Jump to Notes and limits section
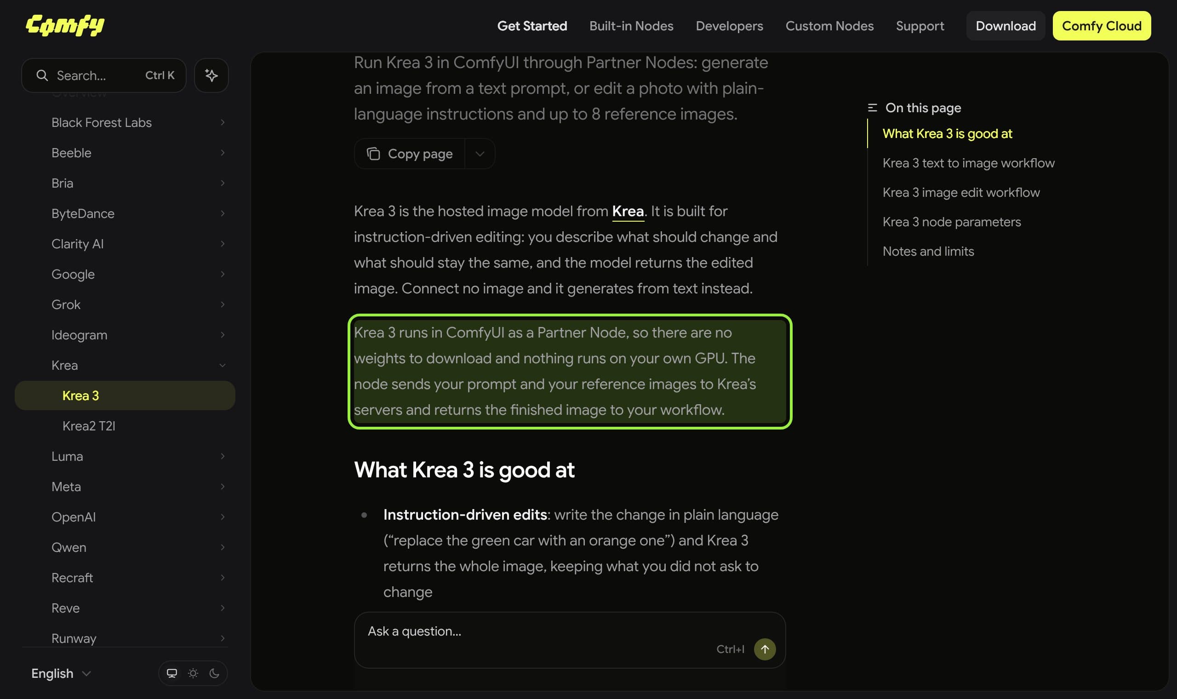 [928, 252]
